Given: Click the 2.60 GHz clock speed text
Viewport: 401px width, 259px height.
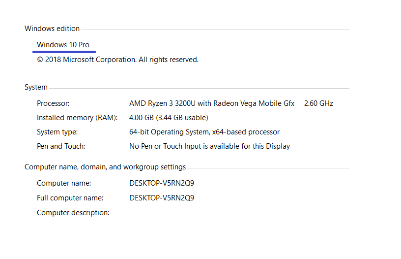Looking at the screenshot, I should point(318,103).
